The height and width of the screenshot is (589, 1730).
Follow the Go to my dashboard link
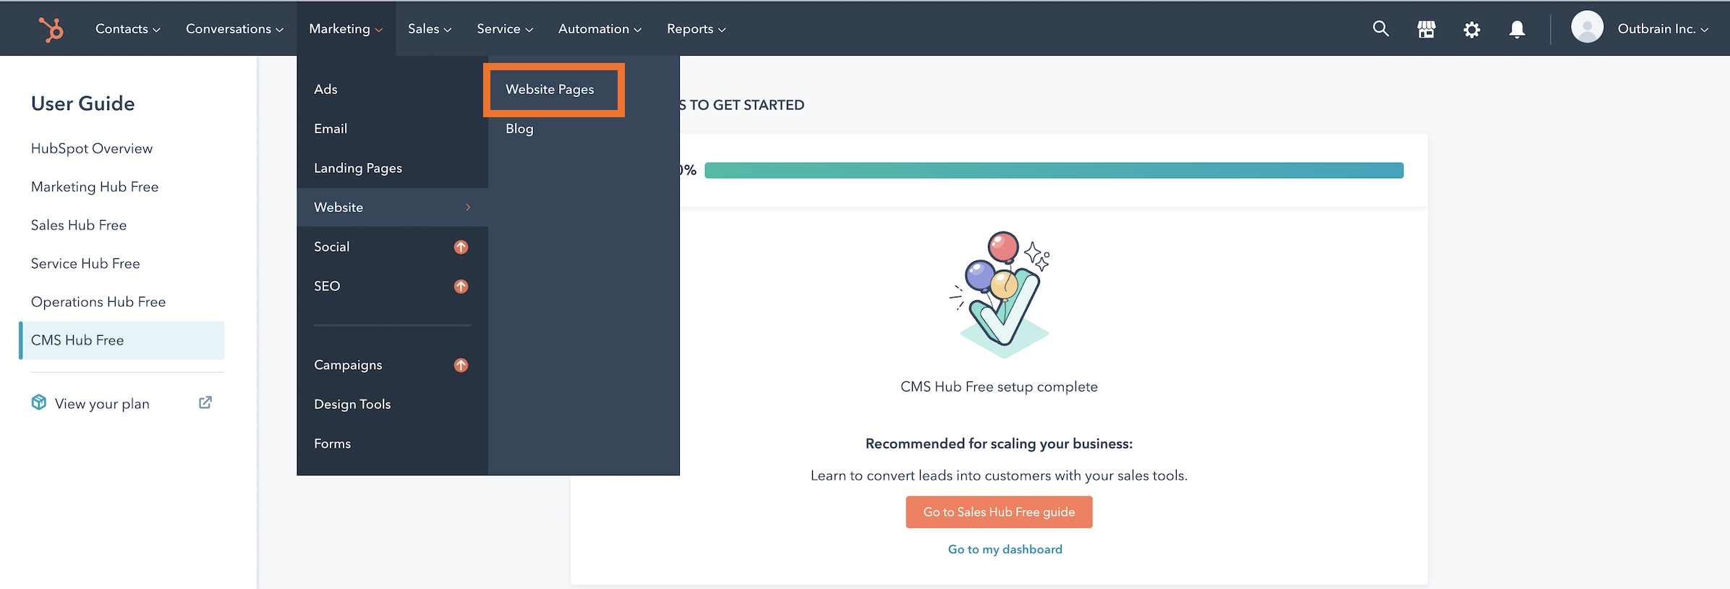[1005, 549]
